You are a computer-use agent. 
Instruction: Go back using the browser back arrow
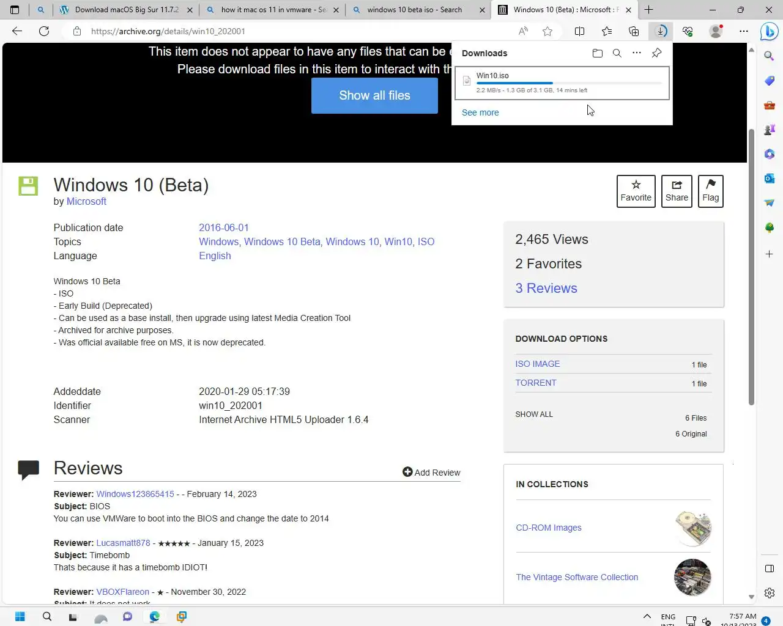[17, 31]
